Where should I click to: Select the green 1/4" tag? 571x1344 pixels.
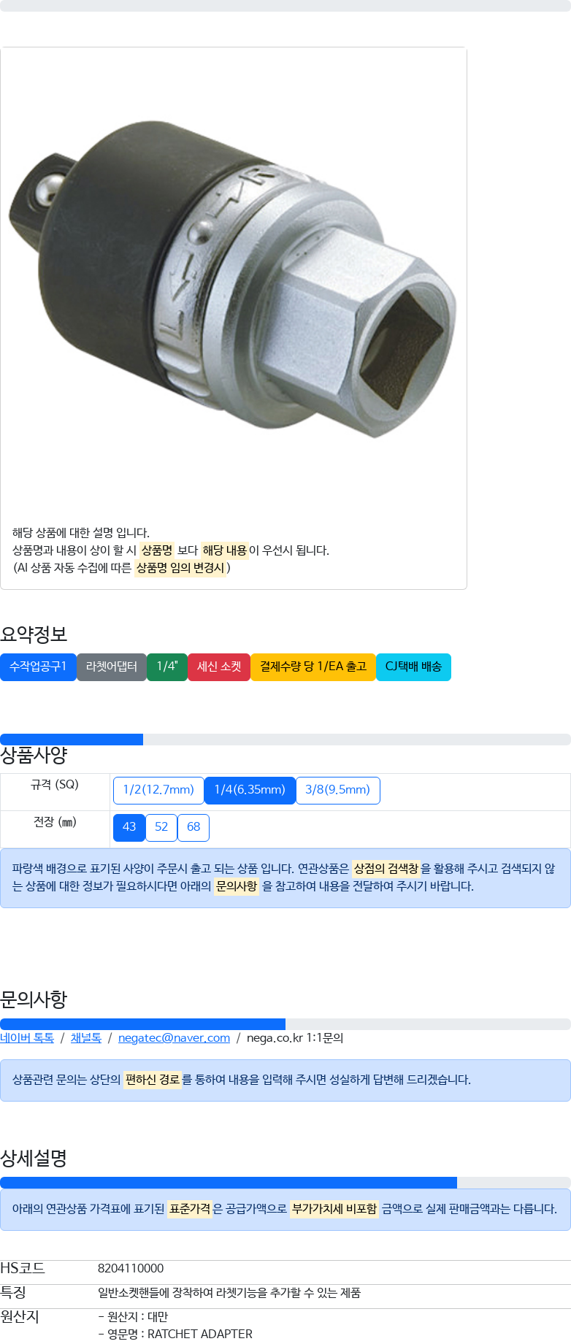pos(167,667)
